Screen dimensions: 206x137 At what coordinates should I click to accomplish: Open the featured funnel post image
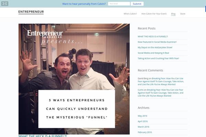74,79
